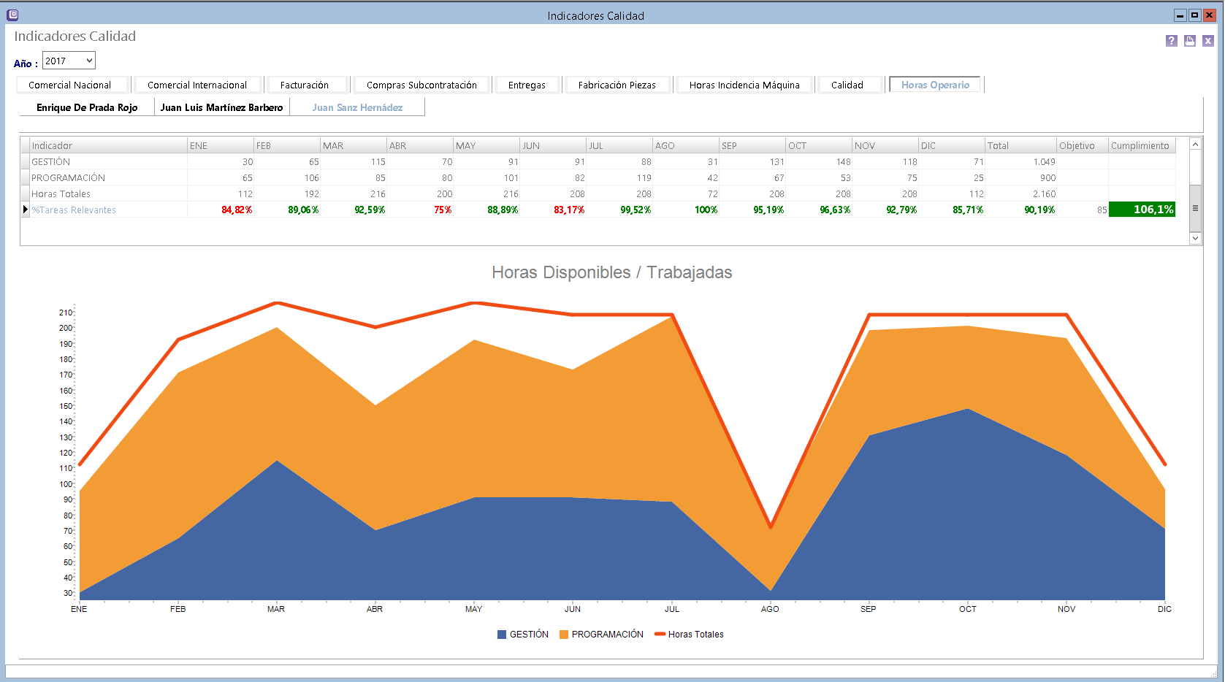
Task: Select the Compras Subcontratación tab
Action: click(421, 85)
